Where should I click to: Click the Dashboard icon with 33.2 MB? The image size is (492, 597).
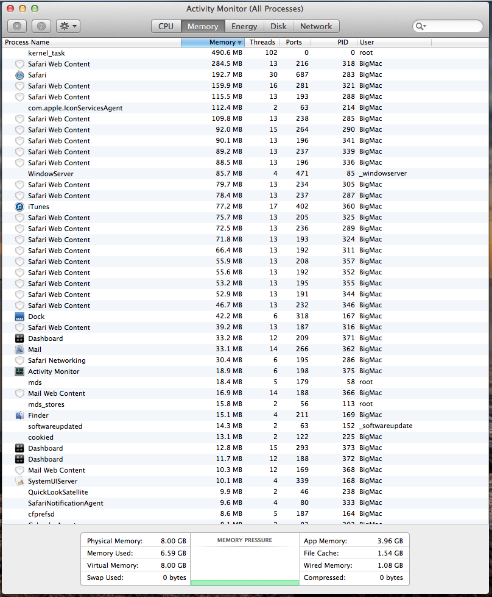pyautogui.click(x=19, y=338)
